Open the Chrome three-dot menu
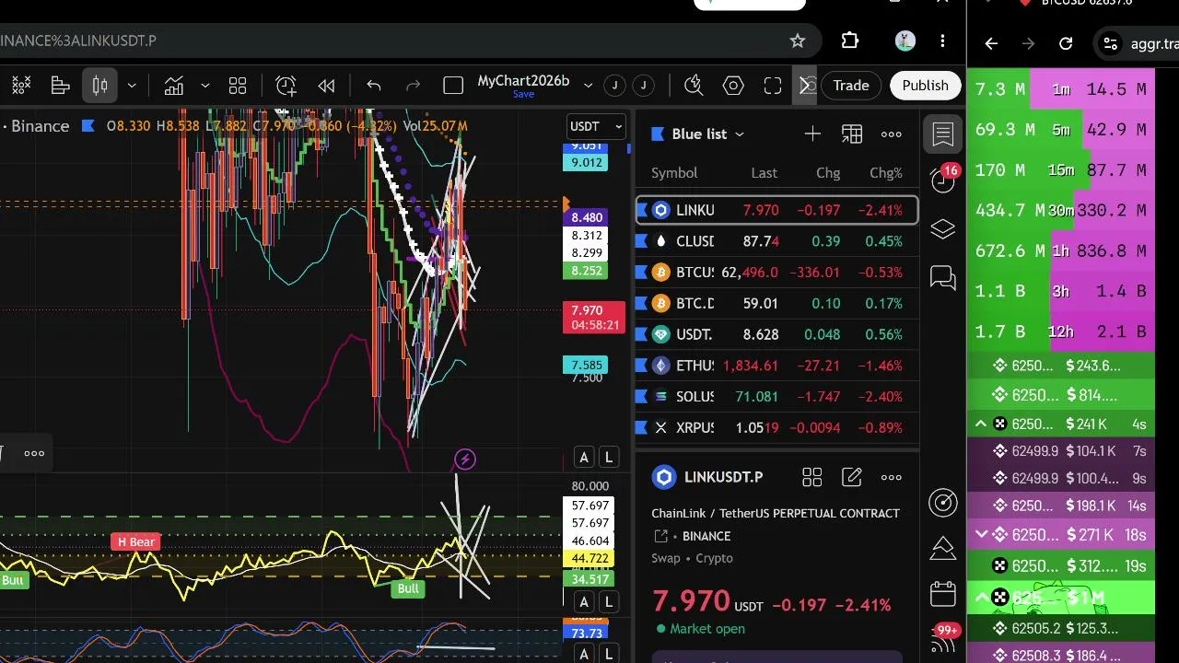This screenshot has width=1179, height=663. (942, 41)
